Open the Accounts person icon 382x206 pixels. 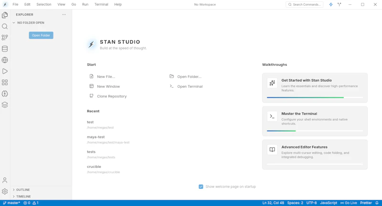pos(5,180)
